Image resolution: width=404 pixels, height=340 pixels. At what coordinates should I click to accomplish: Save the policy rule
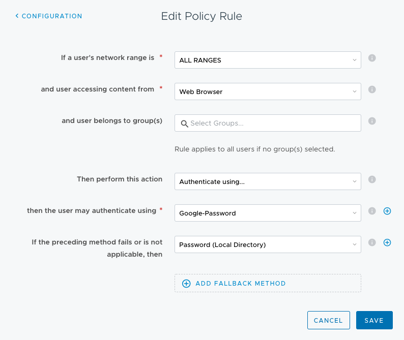(374, 320)
